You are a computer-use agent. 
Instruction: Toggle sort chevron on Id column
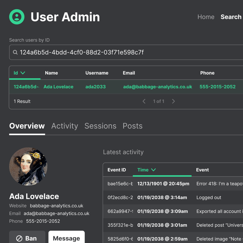[23, 73]
